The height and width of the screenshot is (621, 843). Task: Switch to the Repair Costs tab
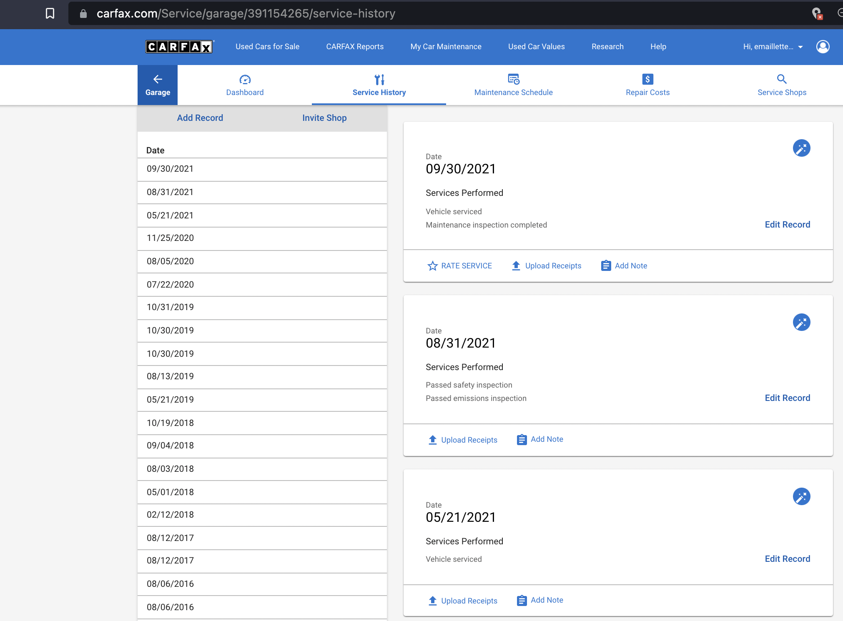(x=647, y=85)
